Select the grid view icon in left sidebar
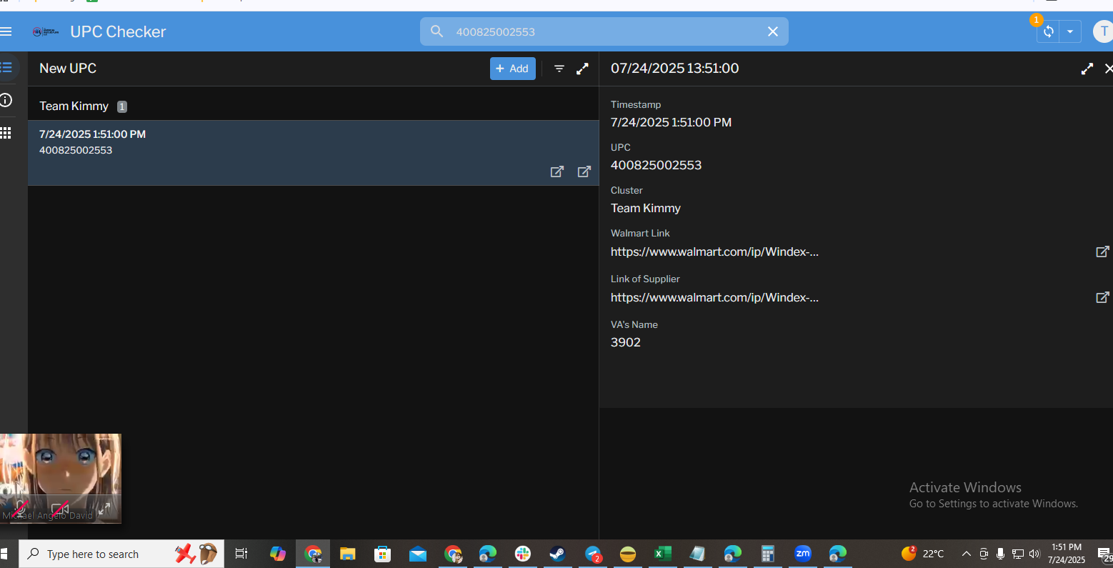This screenshot has width=1113, height=568. (6, 133)
